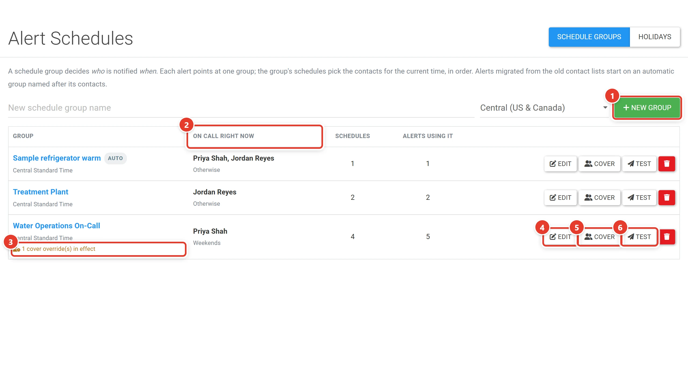Click the Priya Shah name in Water Operations row
This screenshot has height=376, width=688.
(210, 231)
